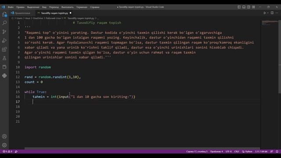The width and height of the screenshot is (281, 158).
Task: Expand the breadcrumb ellipsis symbol list
Action: coord(98,18)
